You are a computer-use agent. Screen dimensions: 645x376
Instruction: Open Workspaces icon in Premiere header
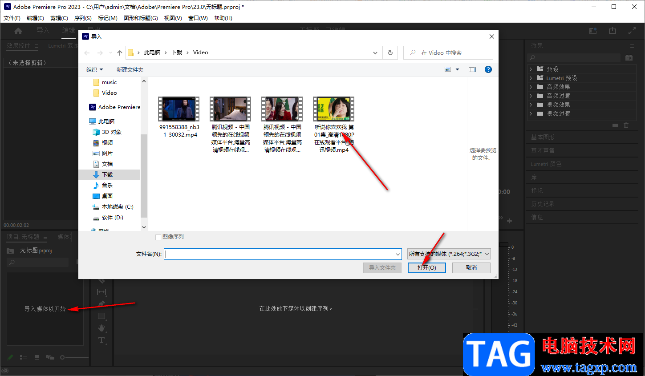tap(593, 31)
